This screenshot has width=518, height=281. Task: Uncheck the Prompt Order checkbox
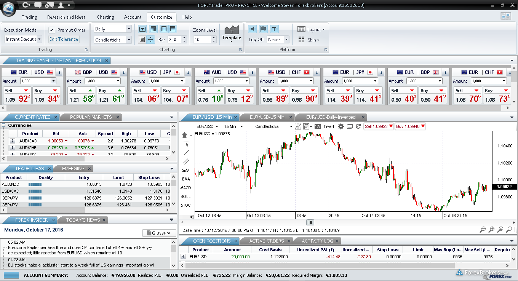pyautogui.click(x=52, y=30)
